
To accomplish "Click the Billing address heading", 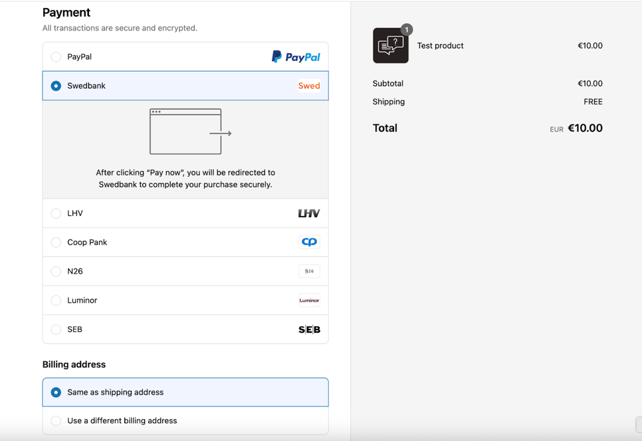I will pos(74,365).
